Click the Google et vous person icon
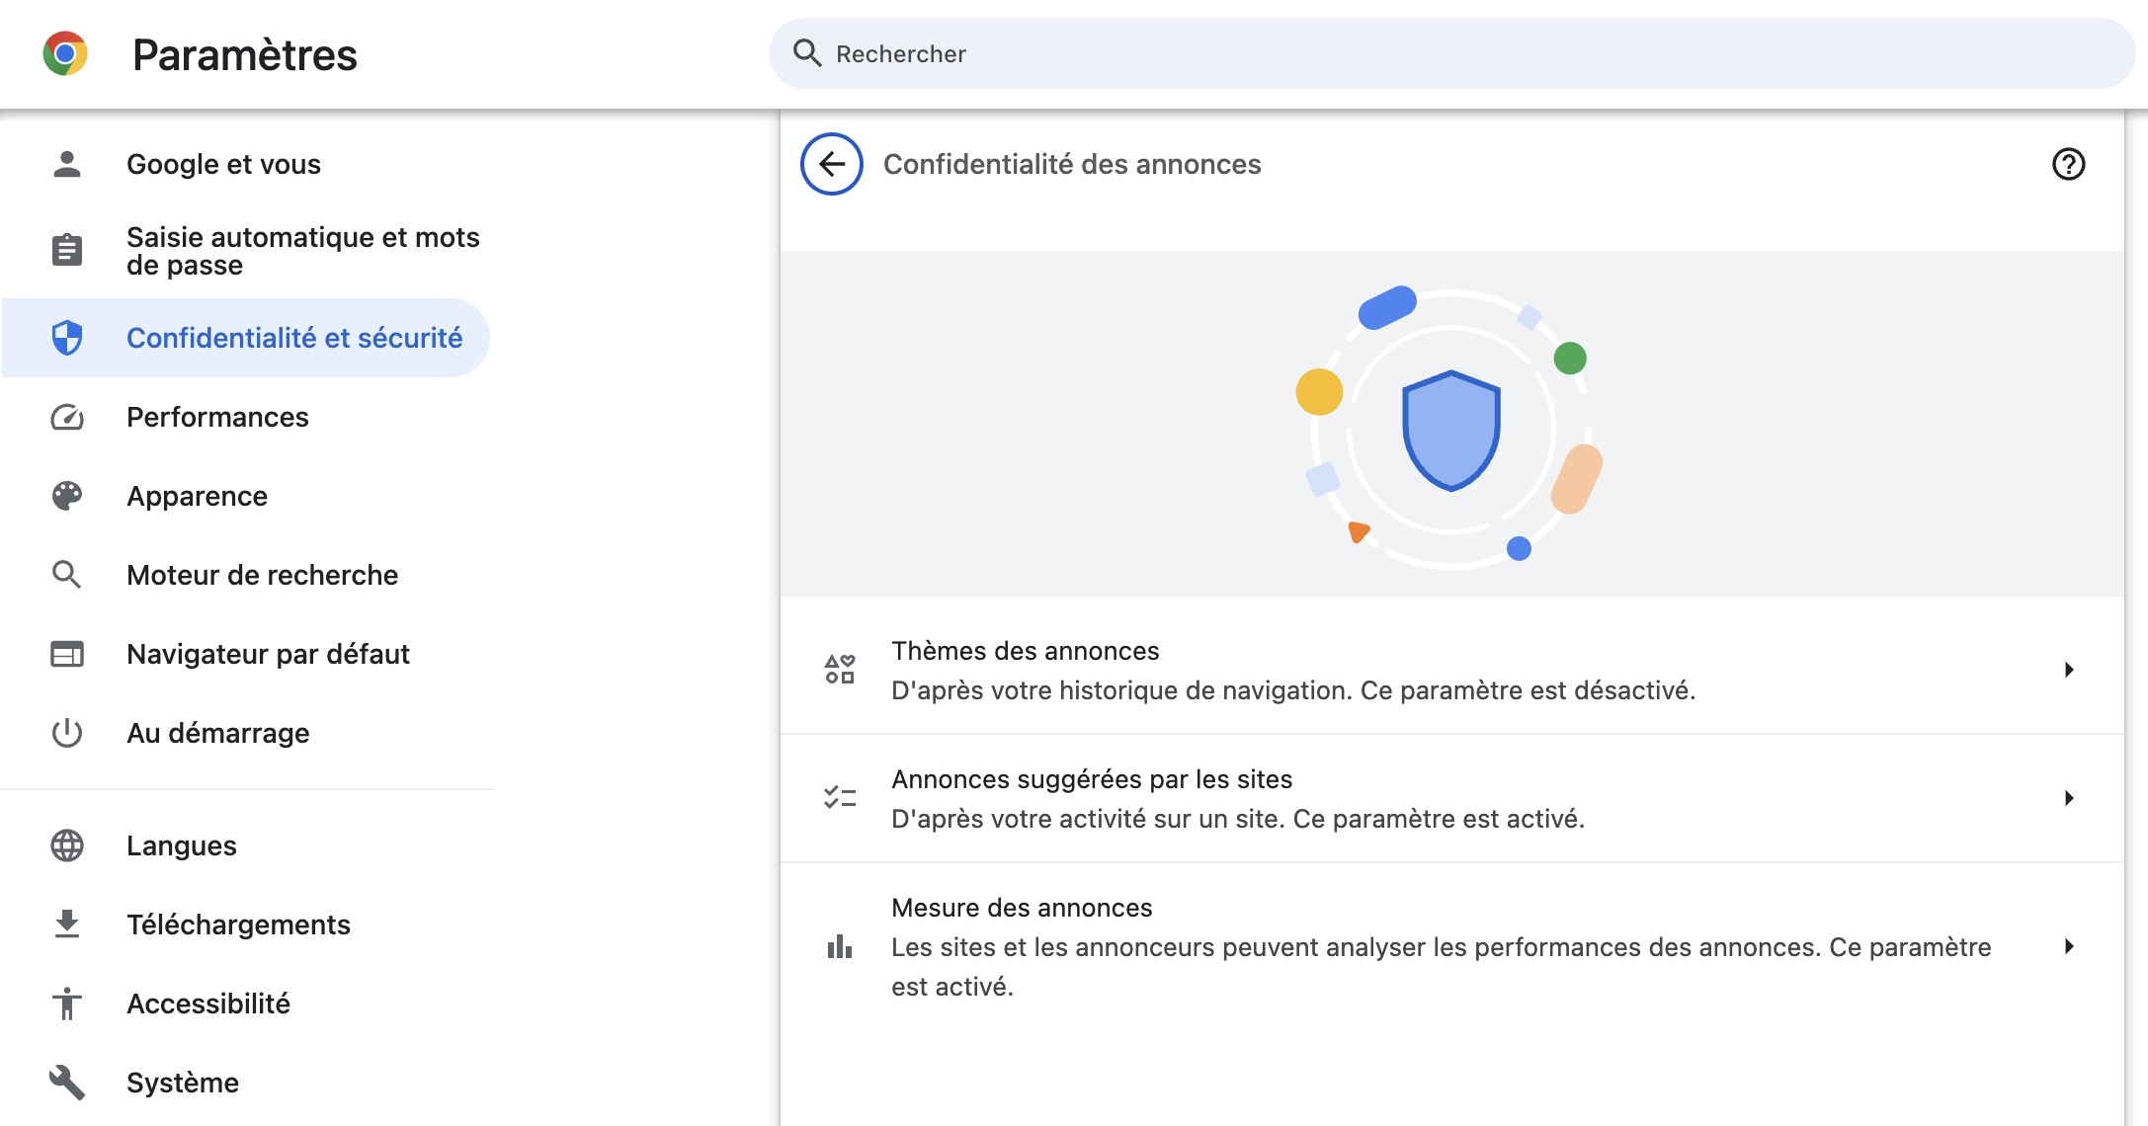The image size is (2148, 1126). [67, 164]
